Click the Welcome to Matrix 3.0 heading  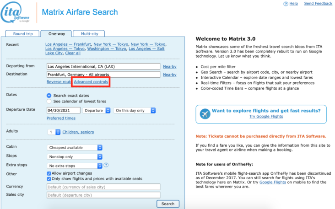coord(226,39)
